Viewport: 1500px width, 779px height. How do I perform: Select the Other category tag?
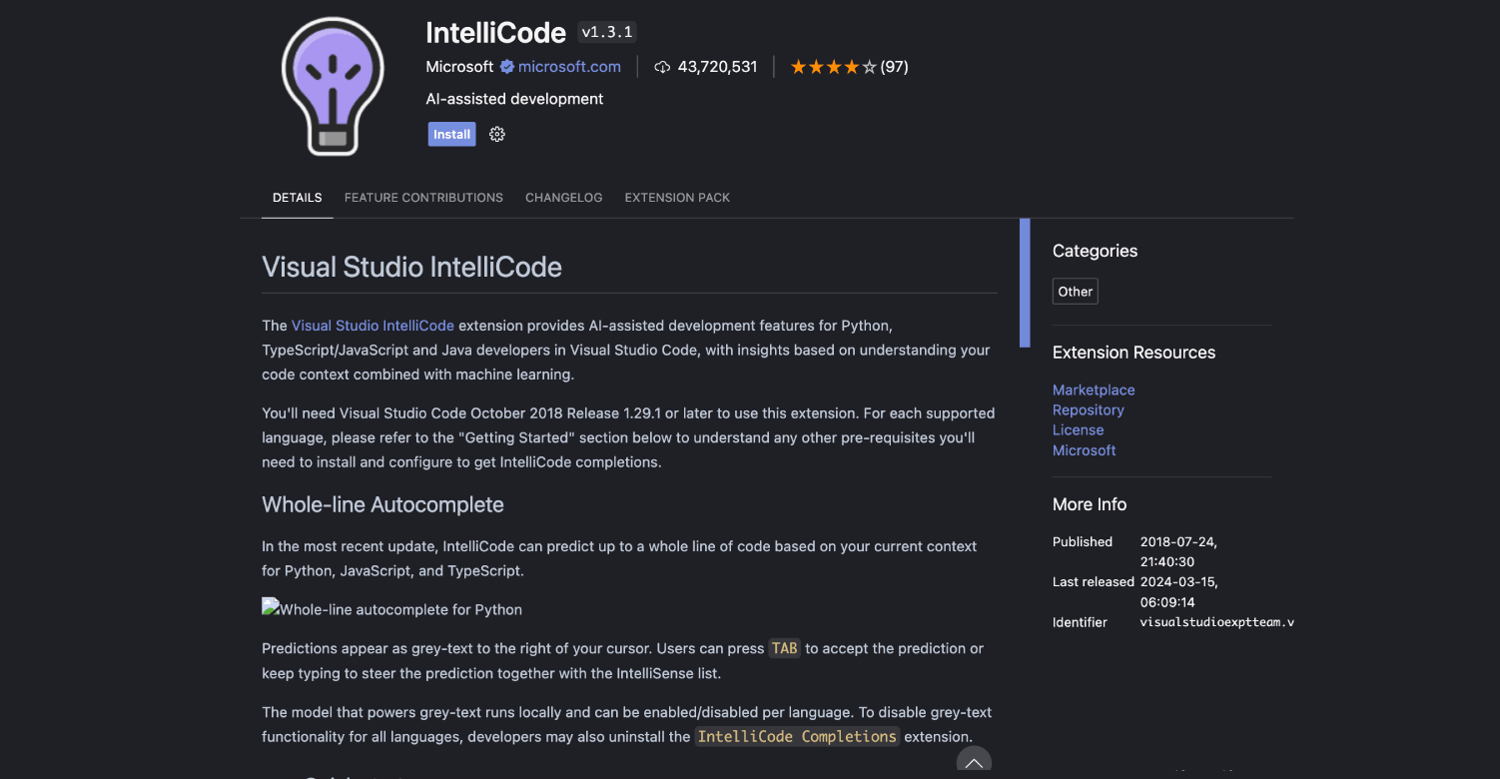click(x=1075, y=292)
